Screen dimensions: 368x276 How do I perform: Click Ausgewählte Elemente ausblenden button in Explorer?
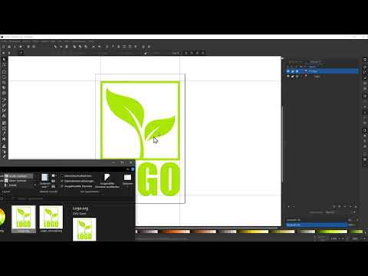[x=107, y=181]
